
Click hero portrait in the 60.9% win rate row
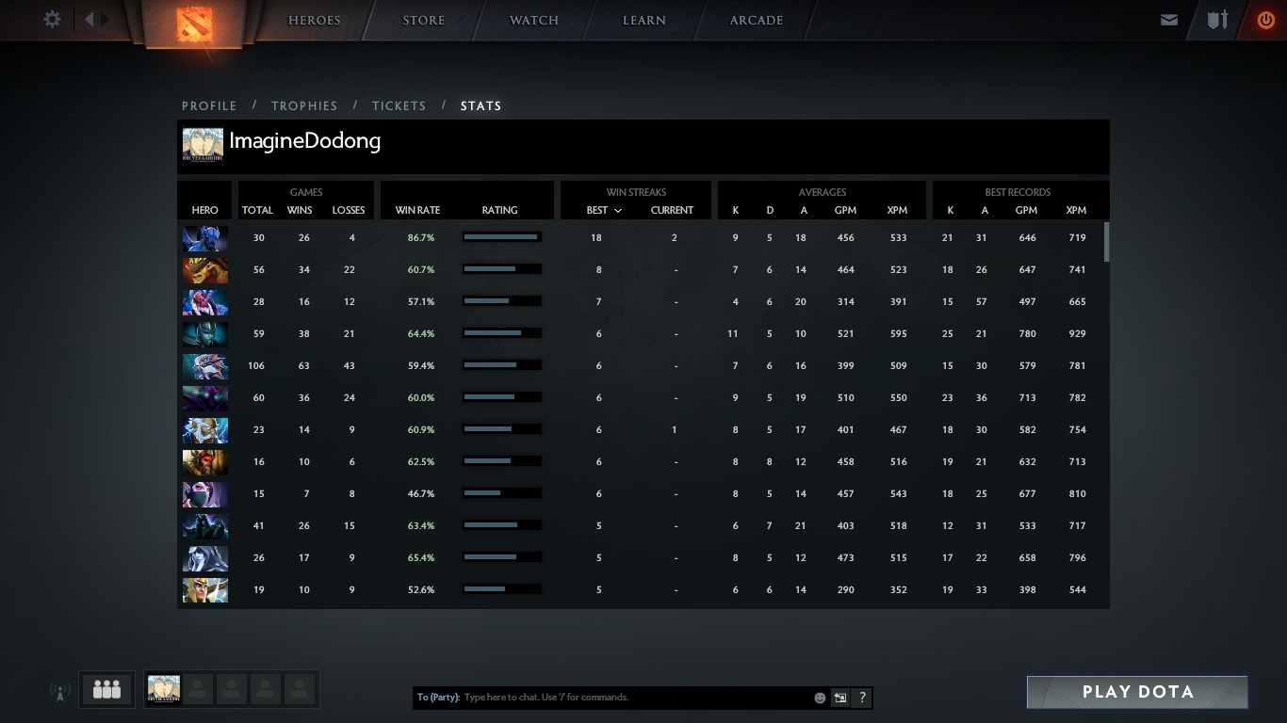pos(204,430)
